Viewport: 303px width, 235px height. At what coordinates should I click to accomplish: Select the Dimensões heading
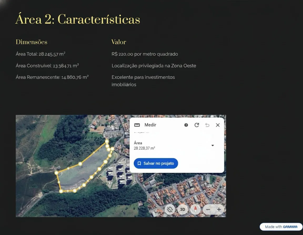pyautogui.click(x=32, y=42)
